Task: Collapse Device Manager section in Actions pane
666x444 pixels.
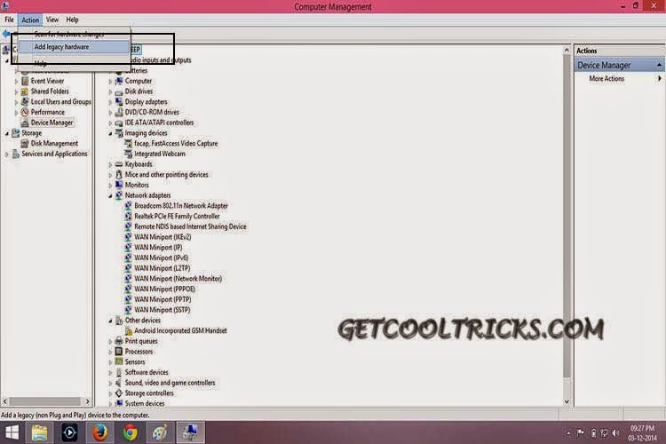Action: coord(659,65)
